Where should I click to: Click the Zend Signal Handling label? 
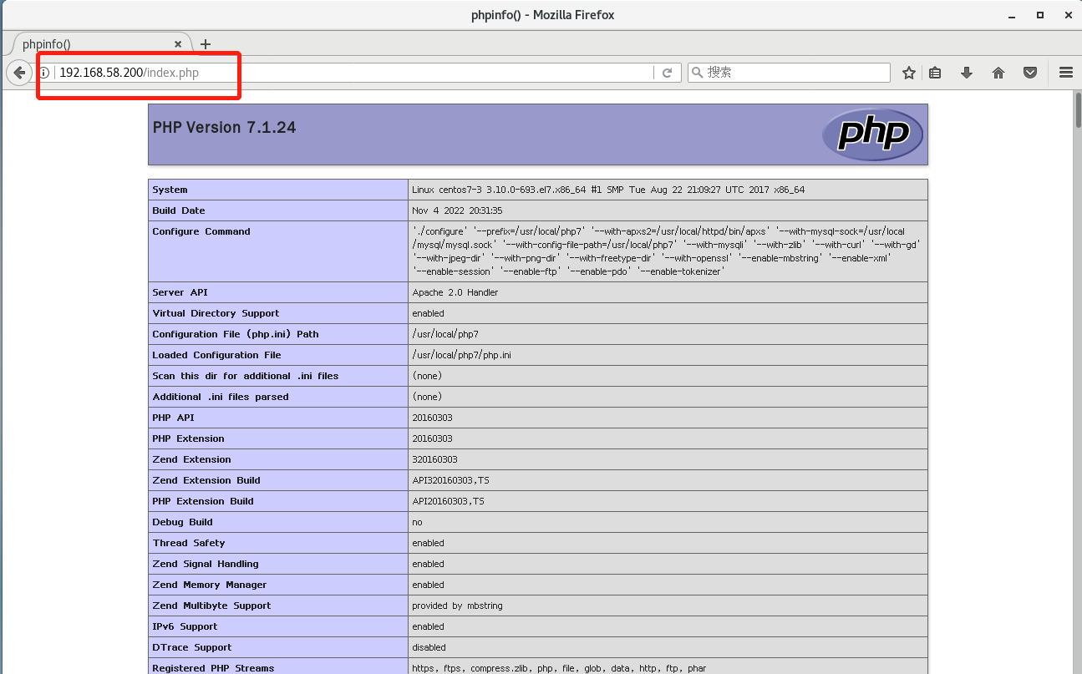coord(206,564)
